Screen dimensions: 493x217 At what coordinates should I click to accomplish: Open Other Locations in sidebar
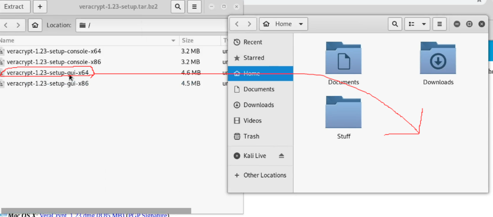(261, 175)
